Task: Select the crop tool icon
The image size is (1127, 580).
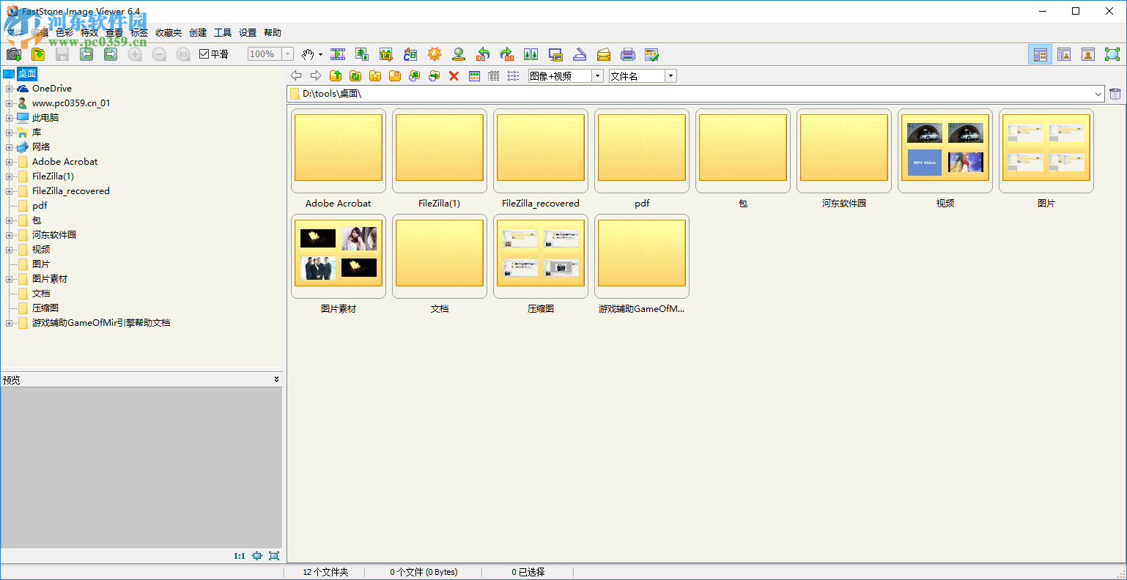Action: (x=386, y=54)
